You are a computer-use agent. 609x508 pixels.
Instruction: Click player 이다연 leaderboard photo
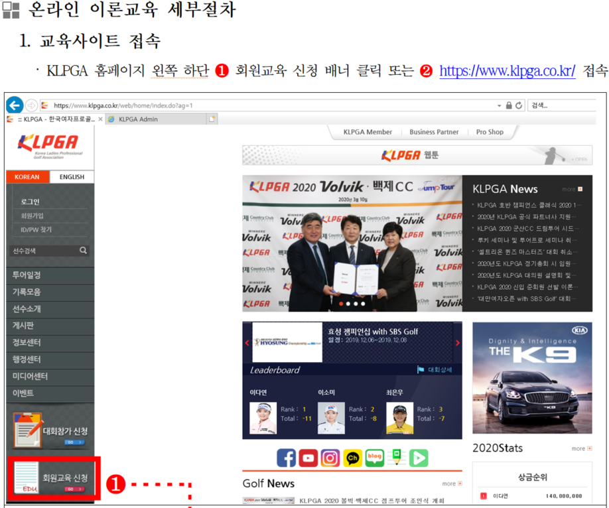(x=263, y=418)
